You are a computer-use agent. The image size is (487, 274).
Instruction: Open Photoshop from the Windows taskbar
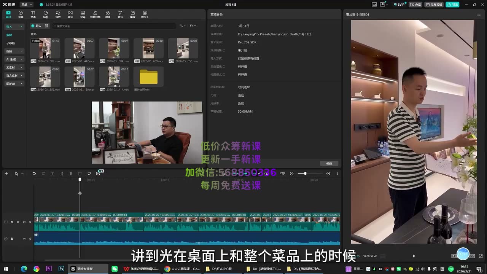tap(61, 269)
